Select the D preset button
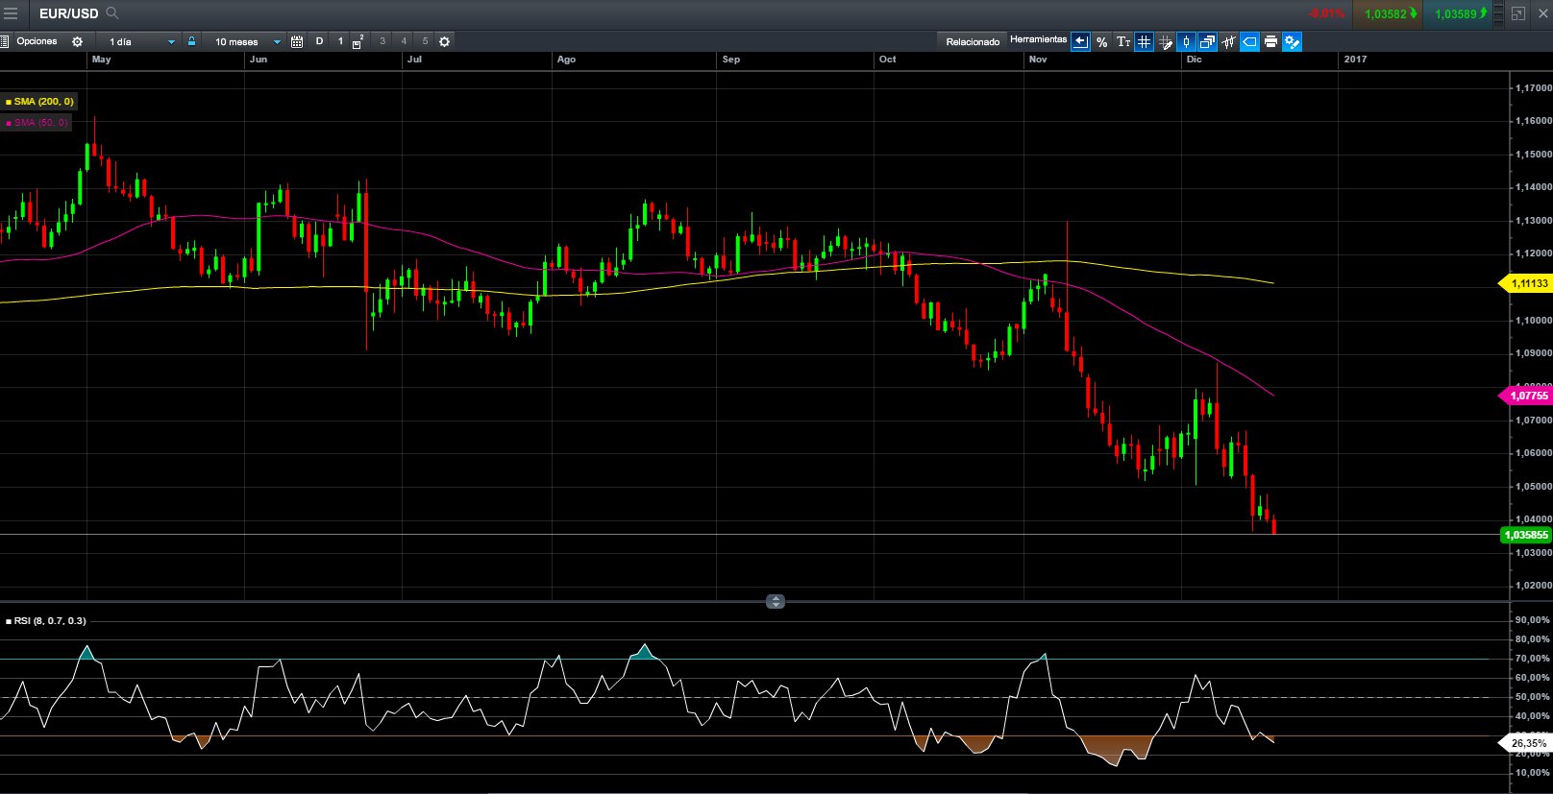Screen dimensions: 1553x794 point(319,41)
